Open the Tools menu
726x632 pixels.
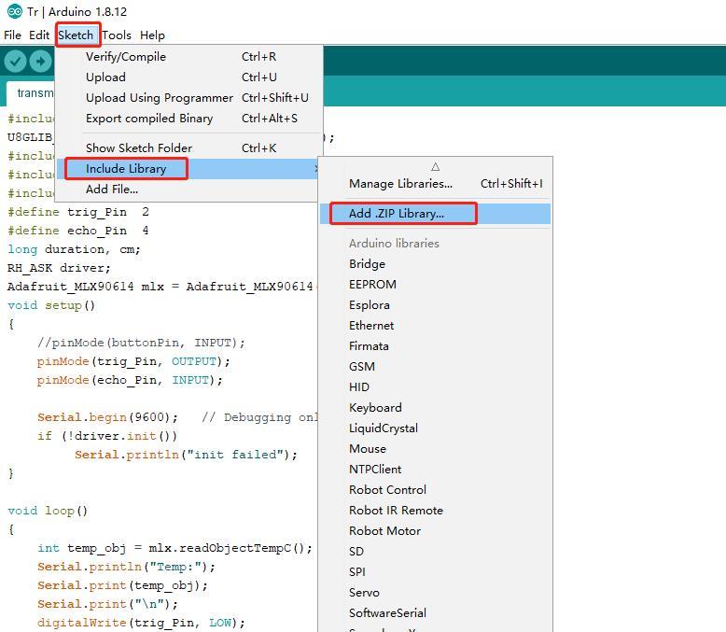pos(117,35)
